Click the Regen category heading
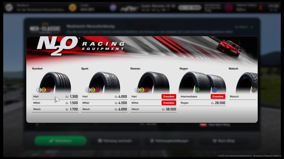 point(184,69)
